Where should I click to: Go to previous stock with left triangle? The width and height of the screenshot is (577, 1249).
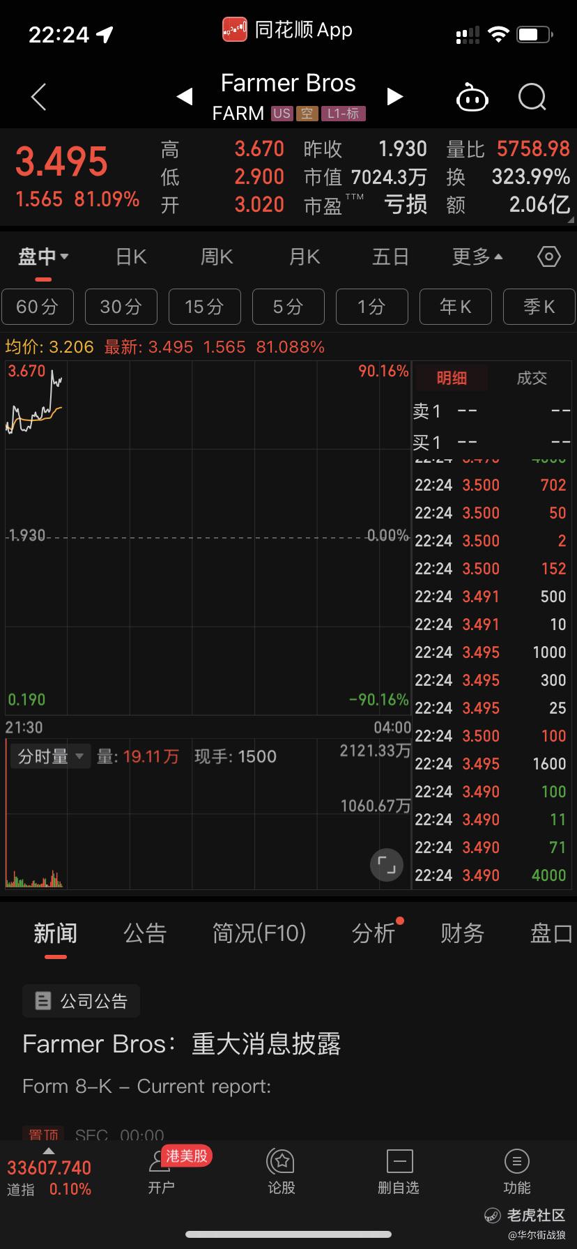185,96
